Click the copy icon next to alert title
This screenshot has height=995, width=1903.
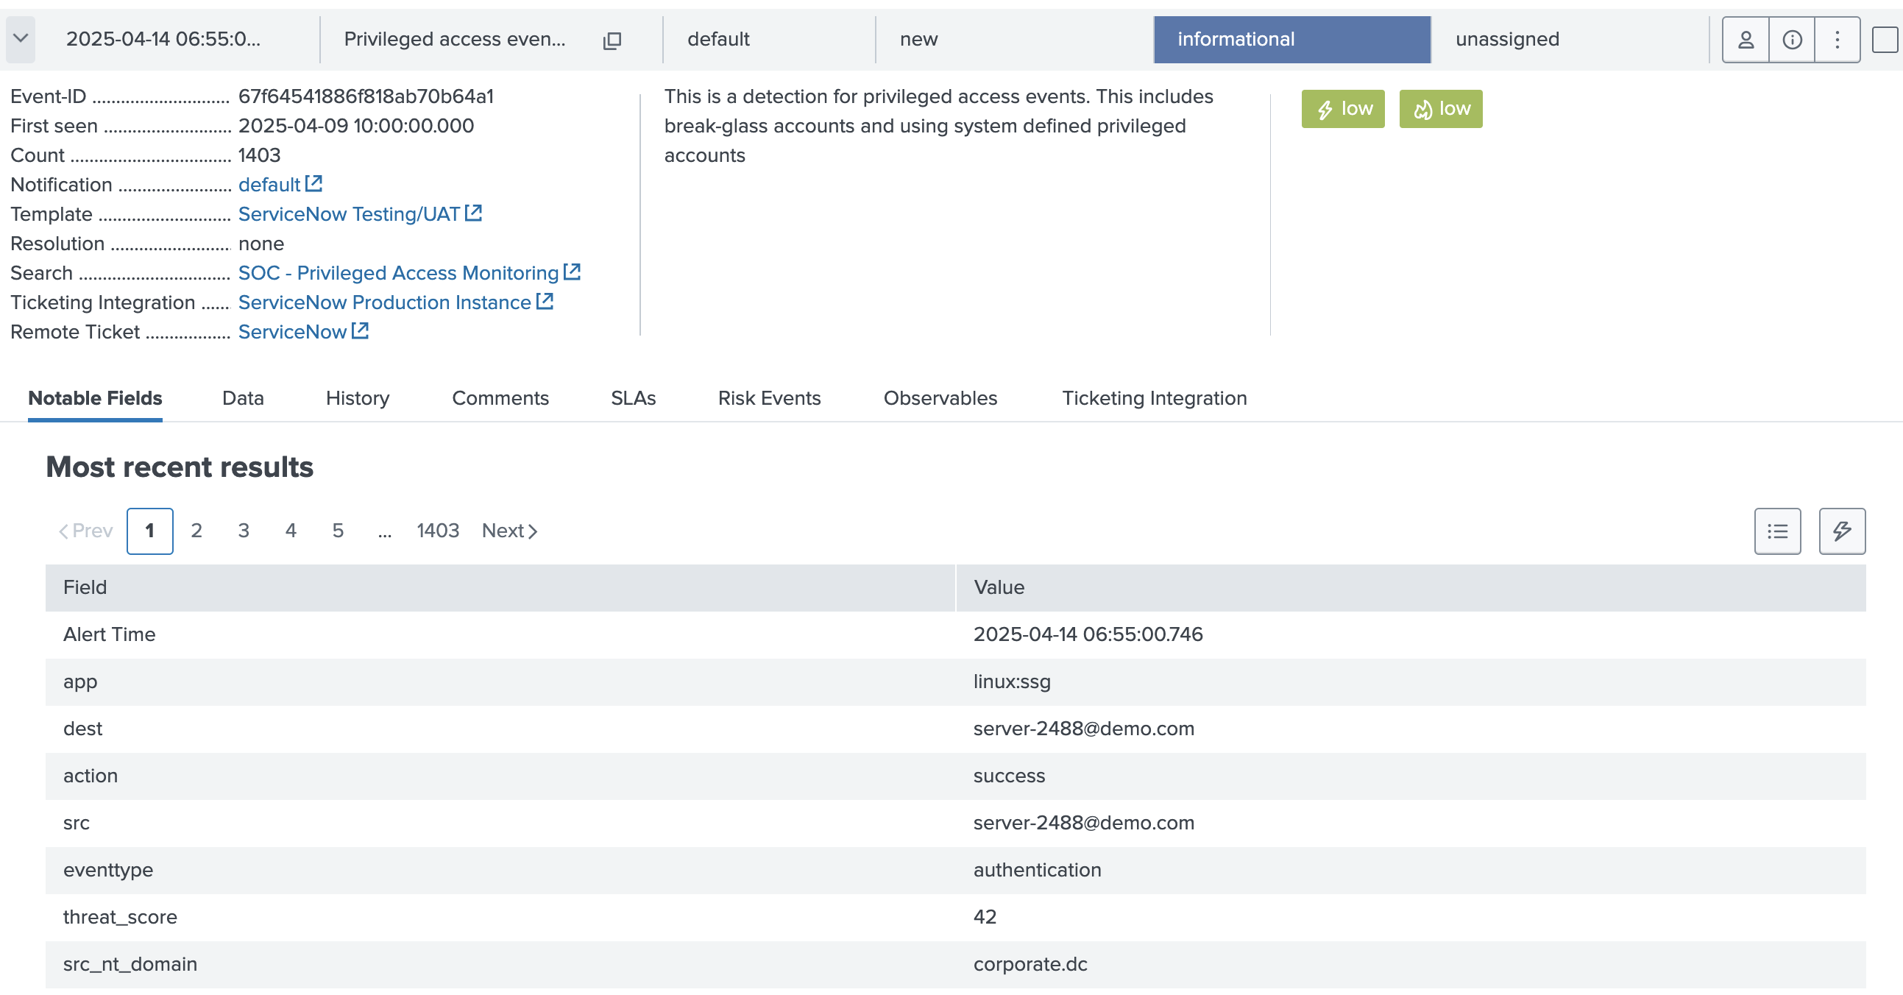coord(612,40)
